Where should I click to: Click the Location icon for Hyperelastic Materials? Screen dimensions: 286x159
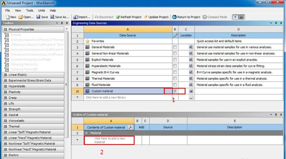(x=191, y=66)
